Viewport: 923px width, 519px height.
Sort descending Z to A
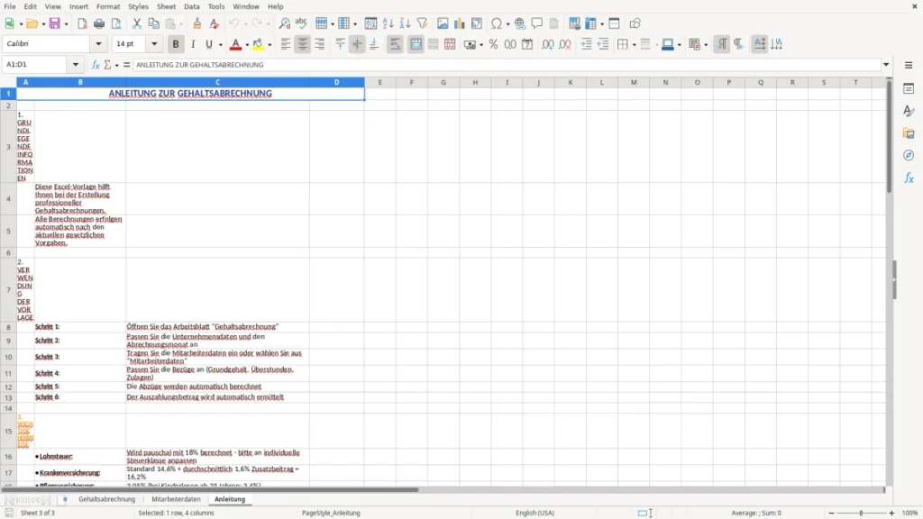pos(405,23)
